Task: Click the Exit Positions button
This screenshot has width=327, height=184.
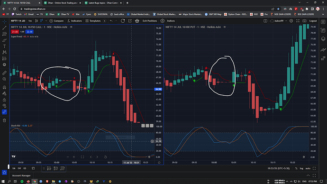Action: click(x=150, y=21)
